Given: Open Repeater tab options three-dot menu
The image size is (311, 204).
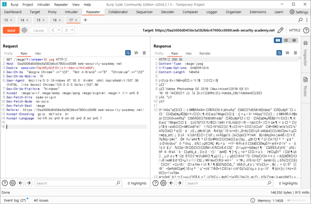Looking at the screenshot, I should (307, 20).
